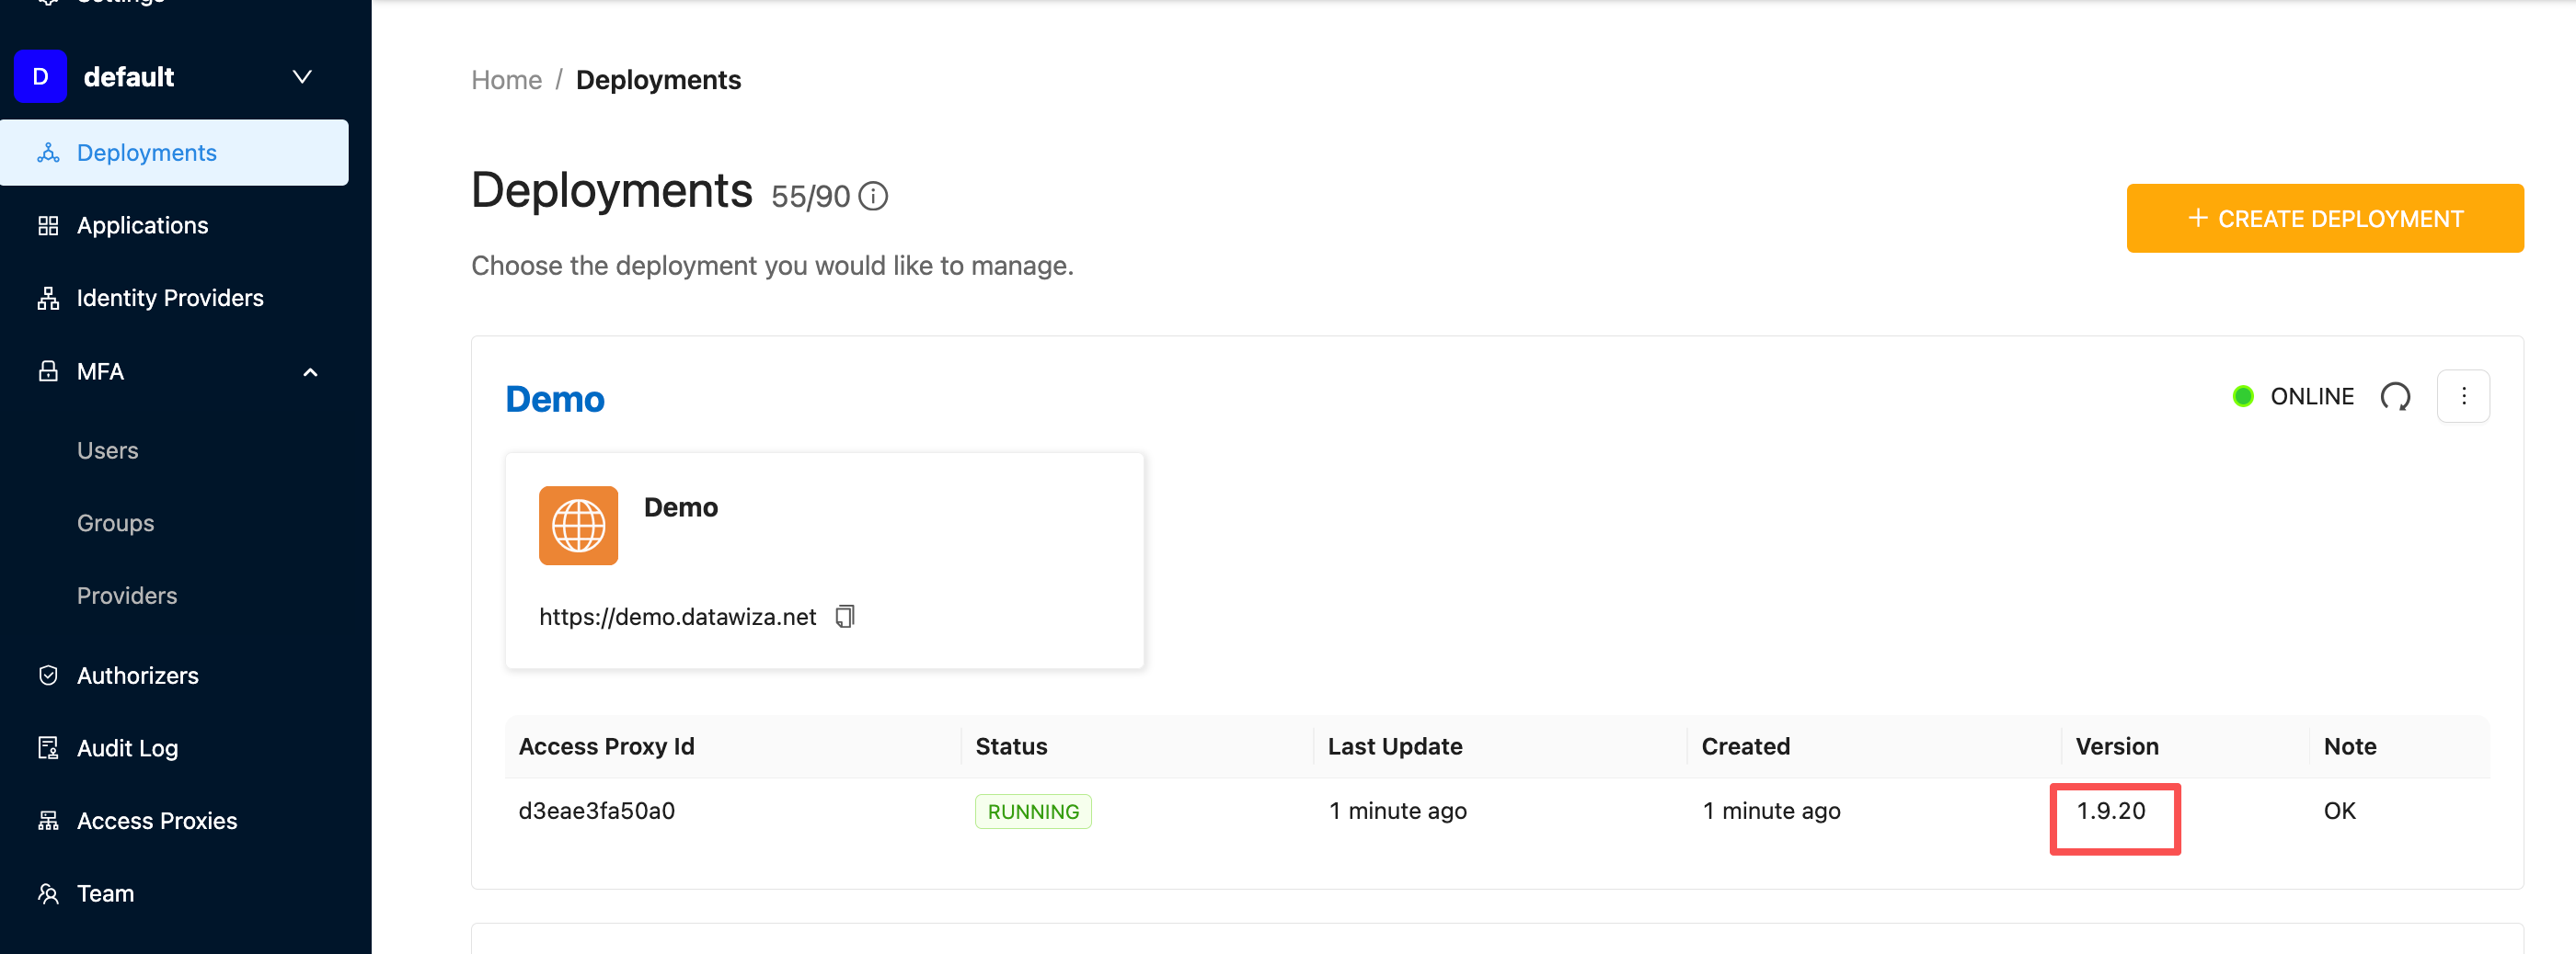Click the Identity Providers sidebar icon

click(x=48, y=298)
